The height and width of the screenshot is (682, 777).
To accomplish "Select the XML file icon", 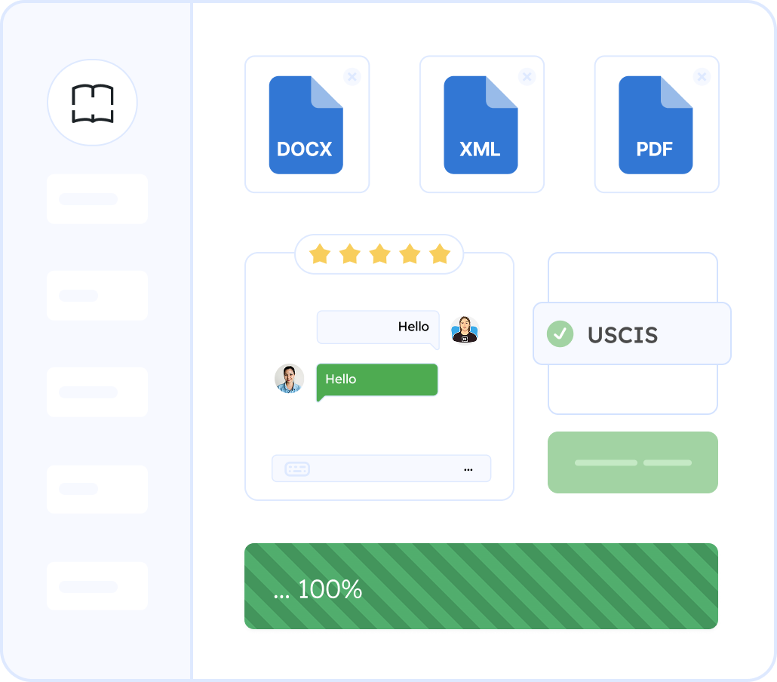I will tap(481, 125).
